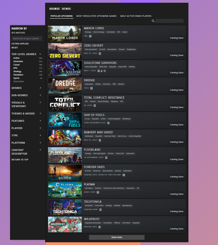Filter by the Sports genre
This screenshot has width=218, height=245.
[16, 78]
